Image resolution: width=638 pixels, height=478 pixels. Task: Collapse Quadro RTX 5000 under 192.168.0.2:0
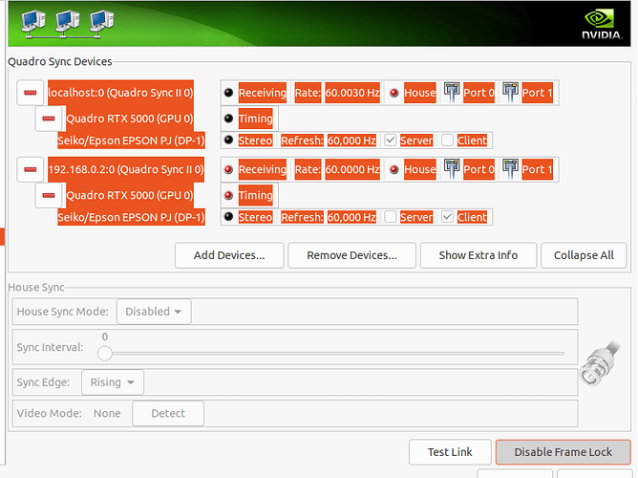[49, 195]
